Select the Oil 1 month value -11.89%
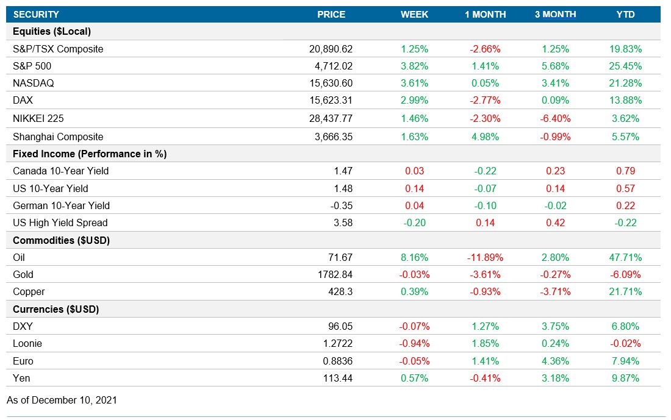 pos(486,257)
